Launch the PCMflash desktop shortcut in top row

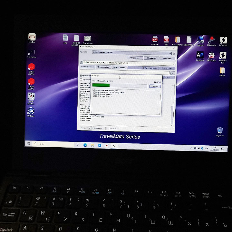click(x=223, y=42)
